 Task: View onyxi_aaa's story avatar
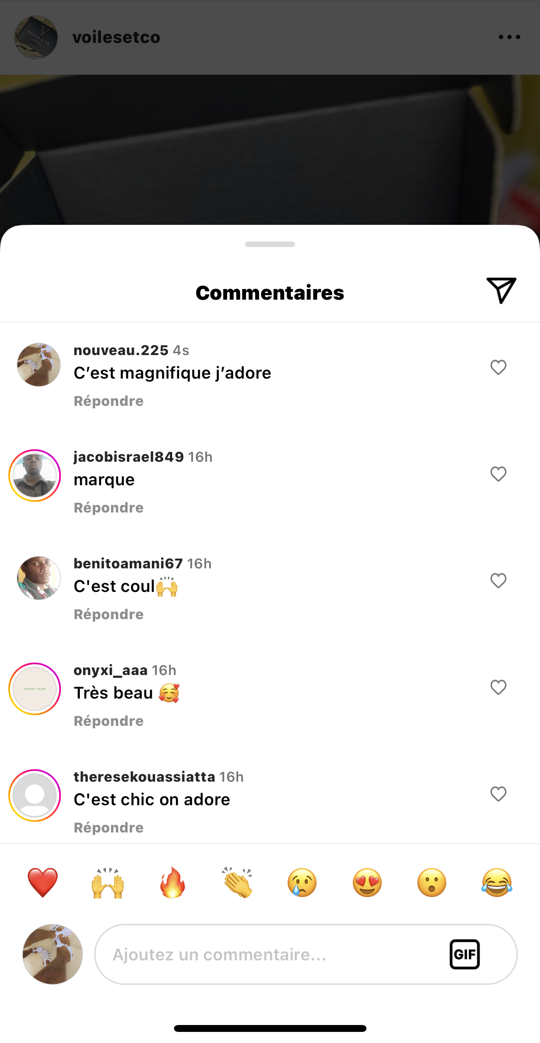click(35, 689)
